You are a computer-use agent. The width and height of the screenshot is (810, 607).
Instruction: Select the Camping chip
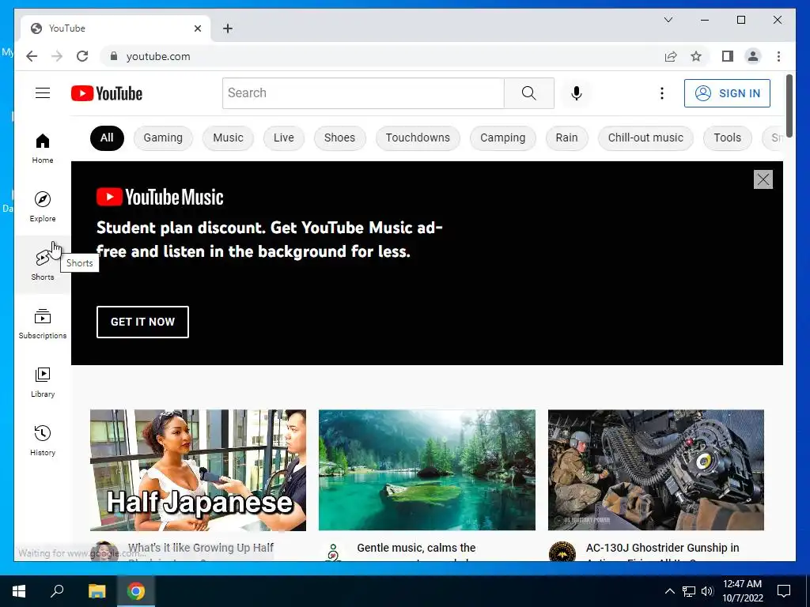click(502, 138)
